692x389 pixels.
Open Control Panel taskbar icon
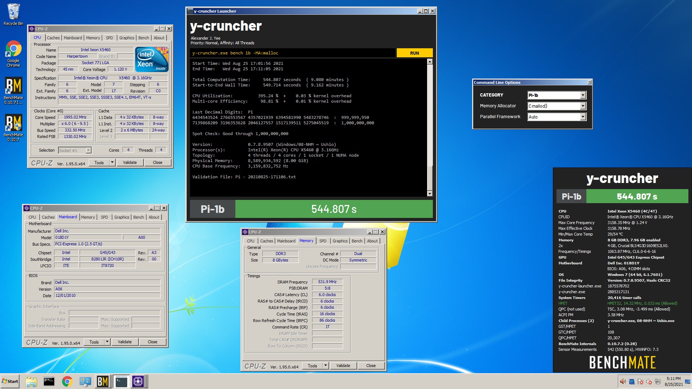[85, 381]
